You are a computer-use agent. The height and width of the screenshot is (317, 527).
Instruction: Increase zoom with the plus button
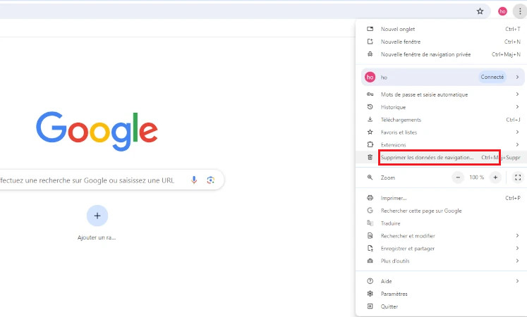tap(495, 177)
